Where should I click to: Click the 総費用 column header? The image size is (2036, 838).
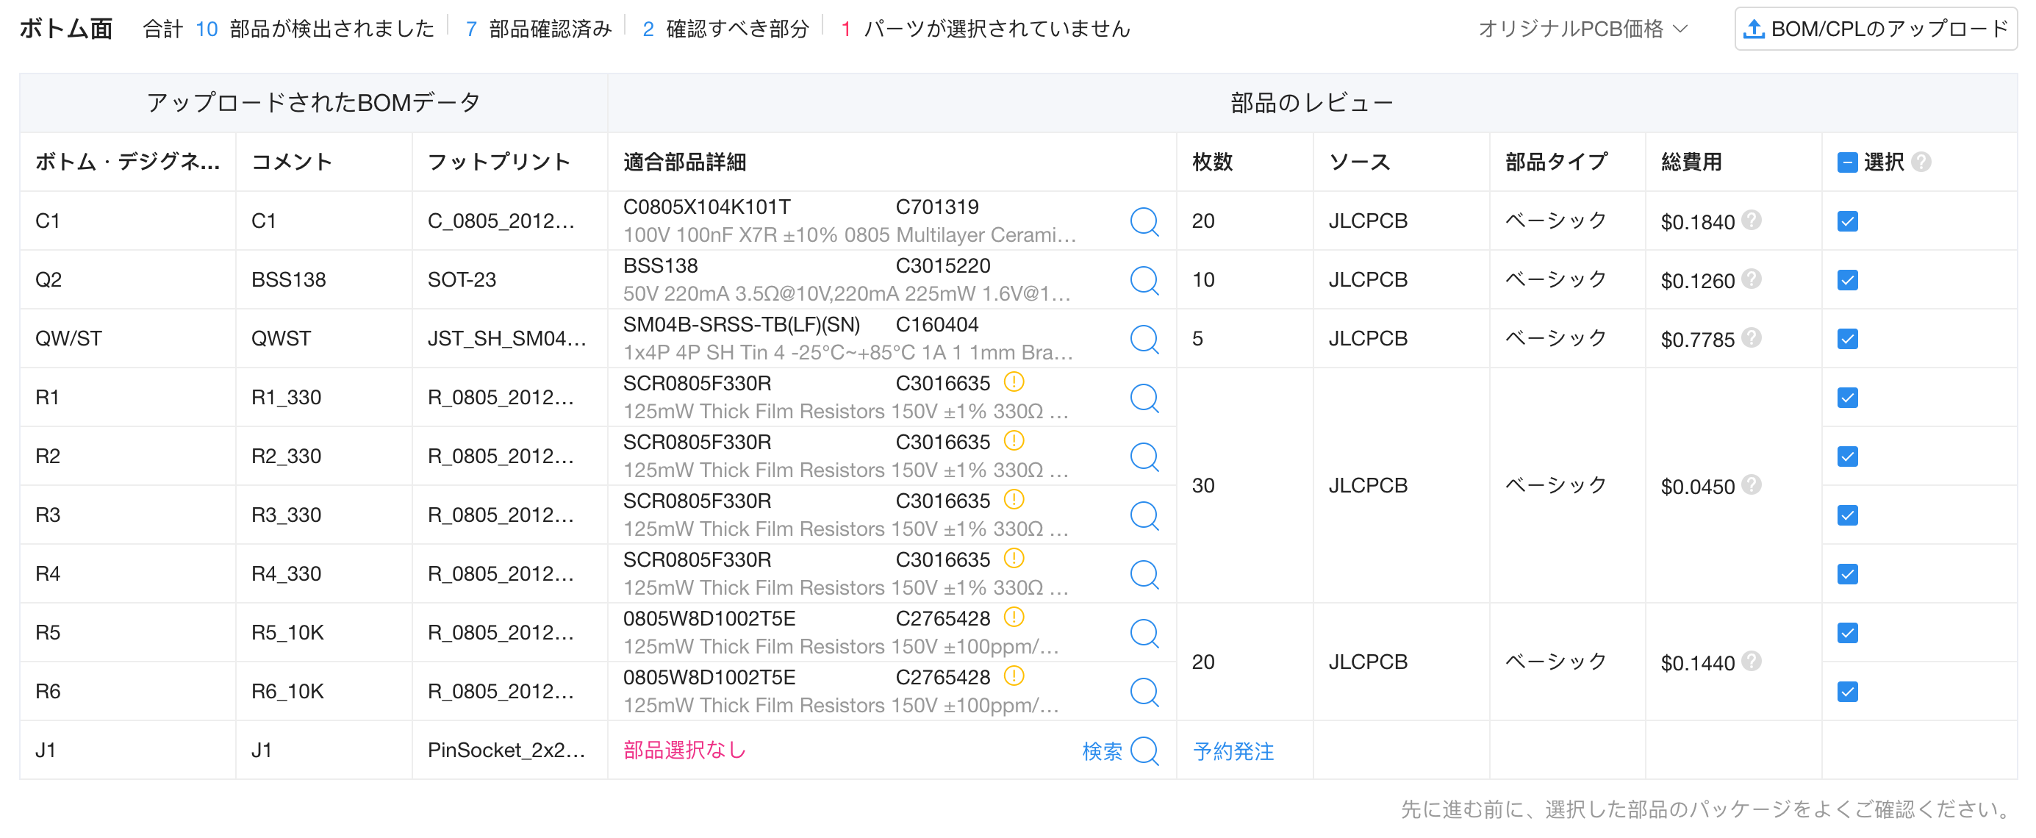point(1691,162)
